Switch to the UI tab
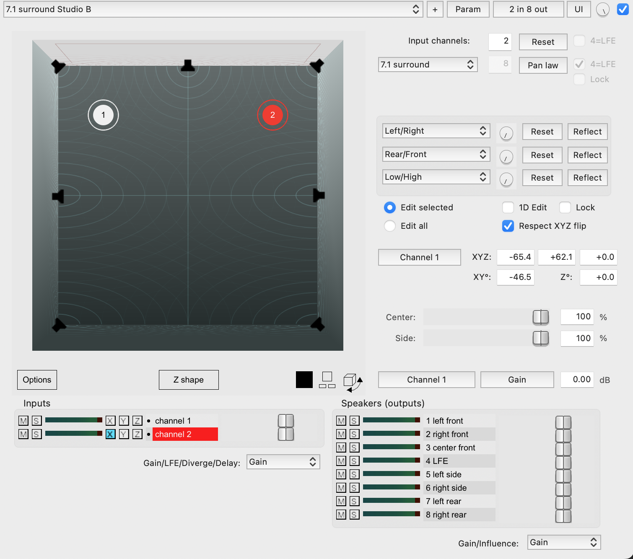 [x=579, y=9]
